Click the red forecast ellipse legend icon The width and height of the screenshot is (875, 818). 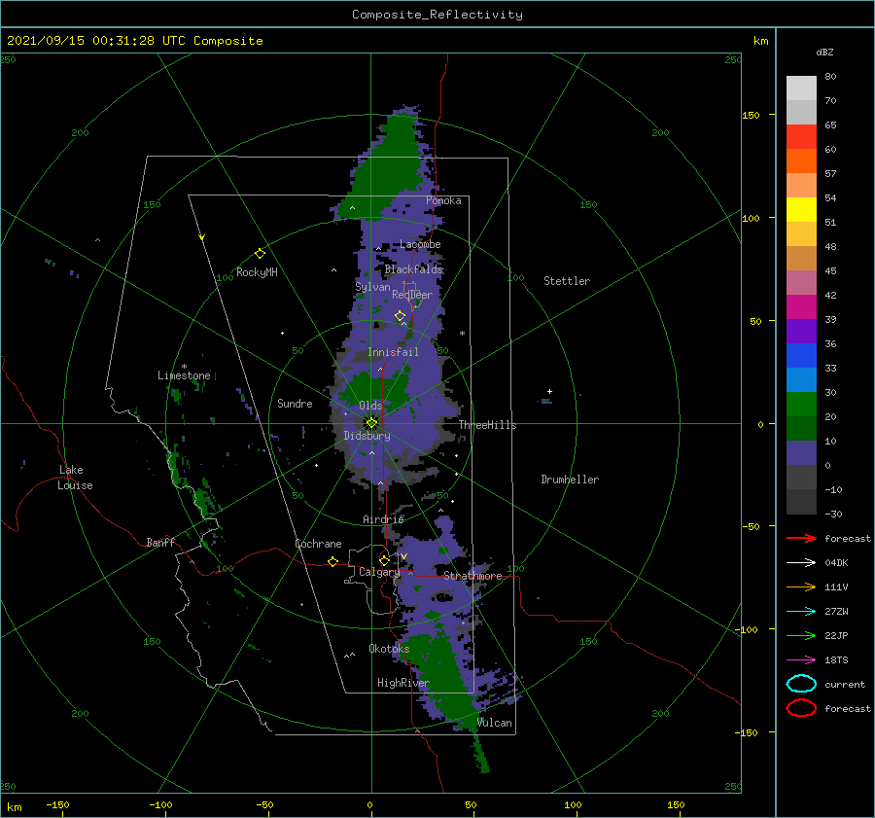(x=801, y=708)
